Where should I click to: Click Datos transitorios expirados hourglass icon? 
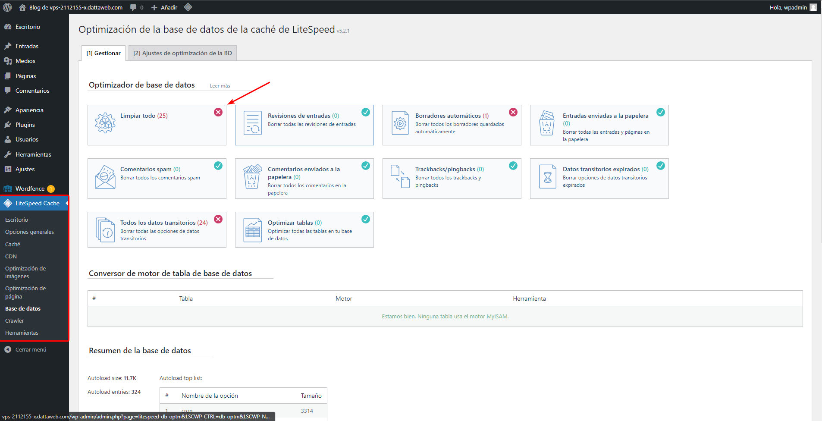(548, 176)
